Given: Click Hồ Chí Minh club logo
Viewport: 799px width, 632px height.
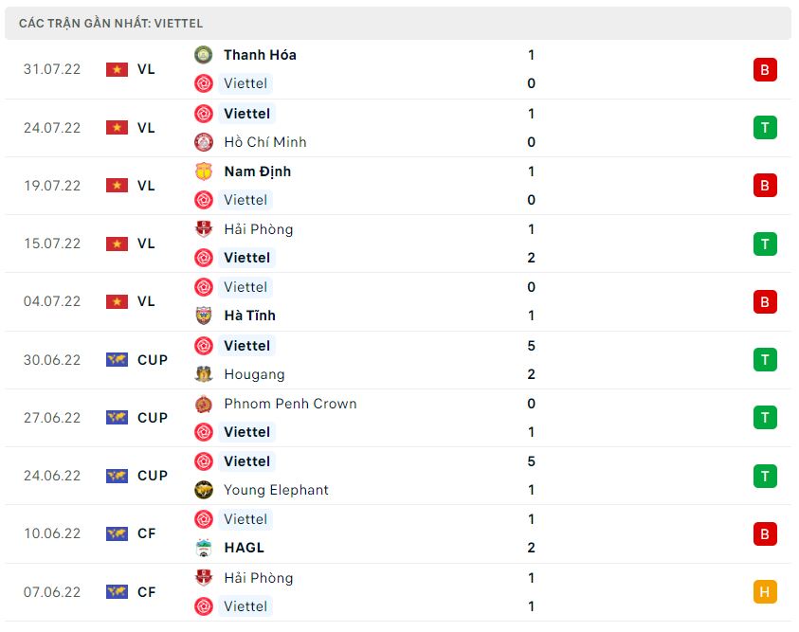Looking at the screenshot, I should (204, 142).
